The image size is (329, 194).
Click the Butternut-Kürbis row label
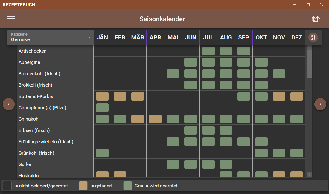tap(36, 96)
